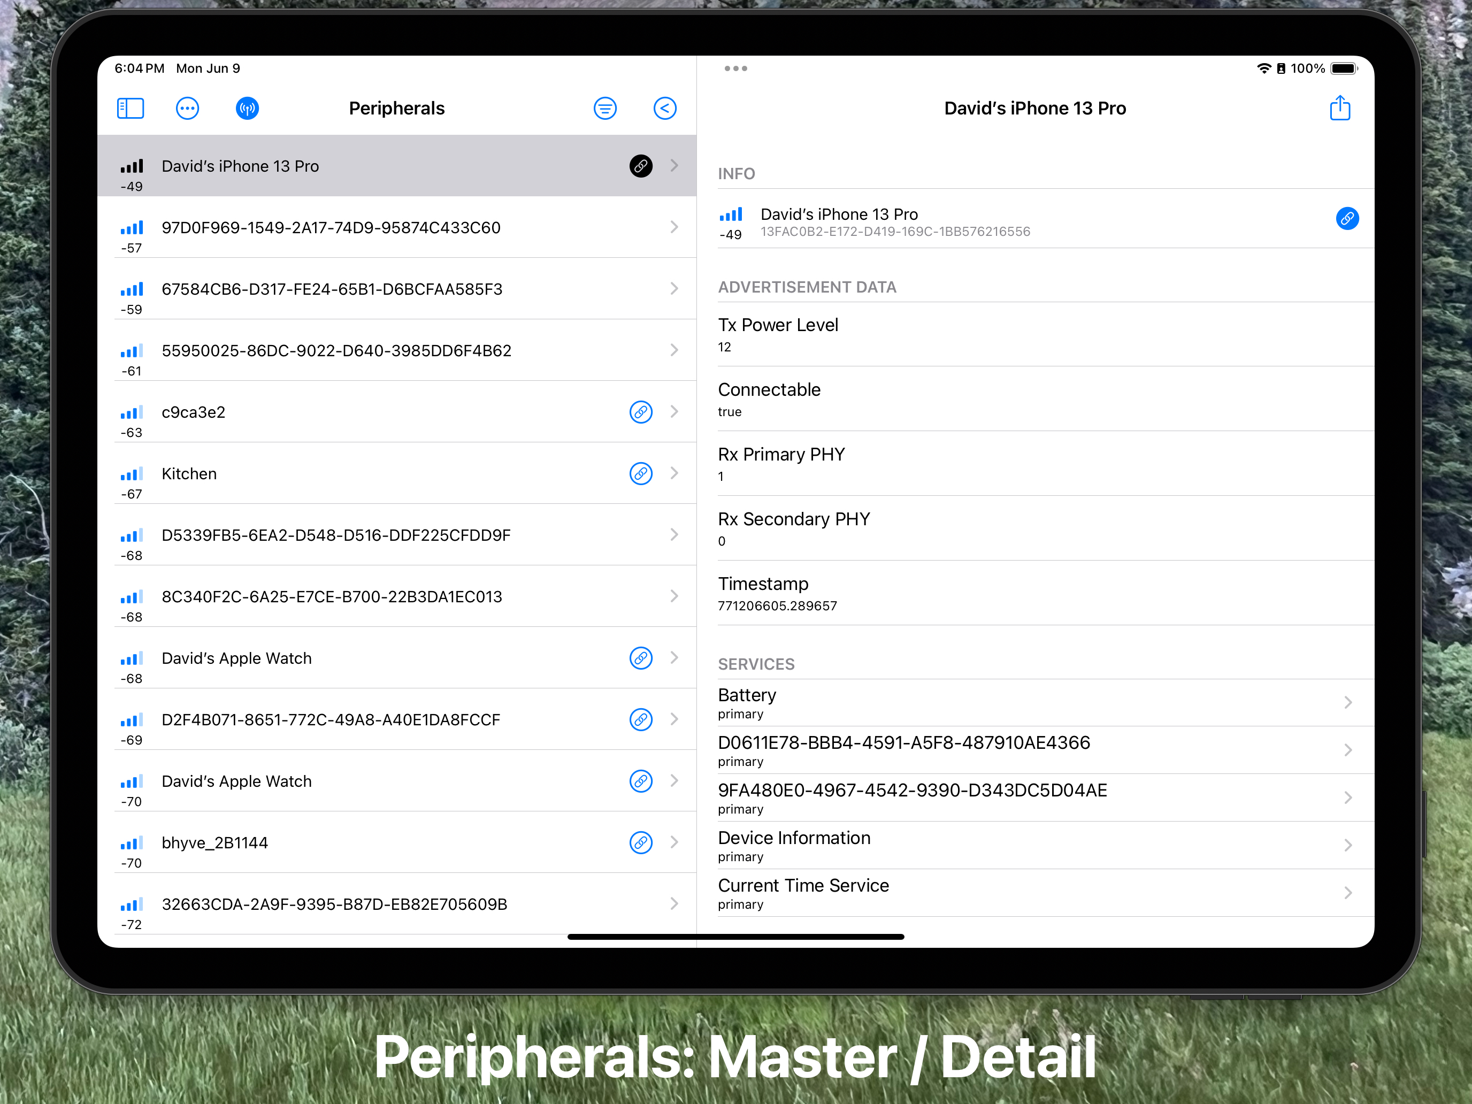Connect to Kitchen via link icon
Screen dimensions: 1472x1104
(x=641, y=474)
